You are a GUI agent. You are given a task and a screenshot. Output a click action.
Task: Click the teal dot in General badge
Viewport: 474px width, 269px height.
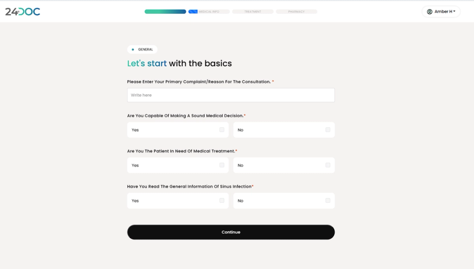[133, 50]
